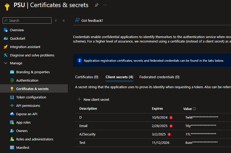Click the Got feedback? link
The image size is (231, 153).
[92, 20]
